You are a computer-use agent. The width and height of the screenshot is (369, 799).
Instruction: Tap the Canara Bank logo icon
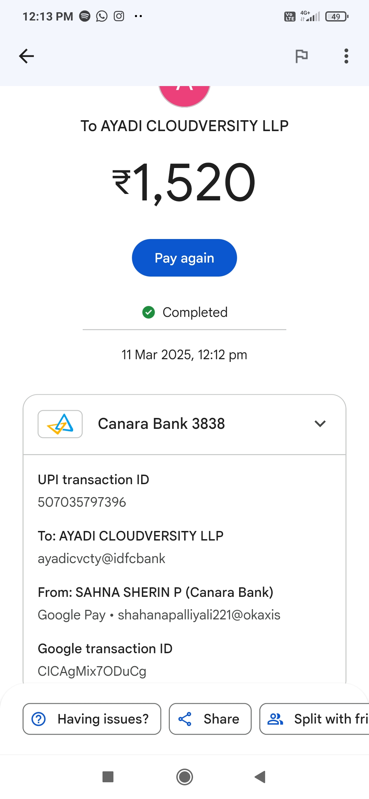tap(60, 424)
